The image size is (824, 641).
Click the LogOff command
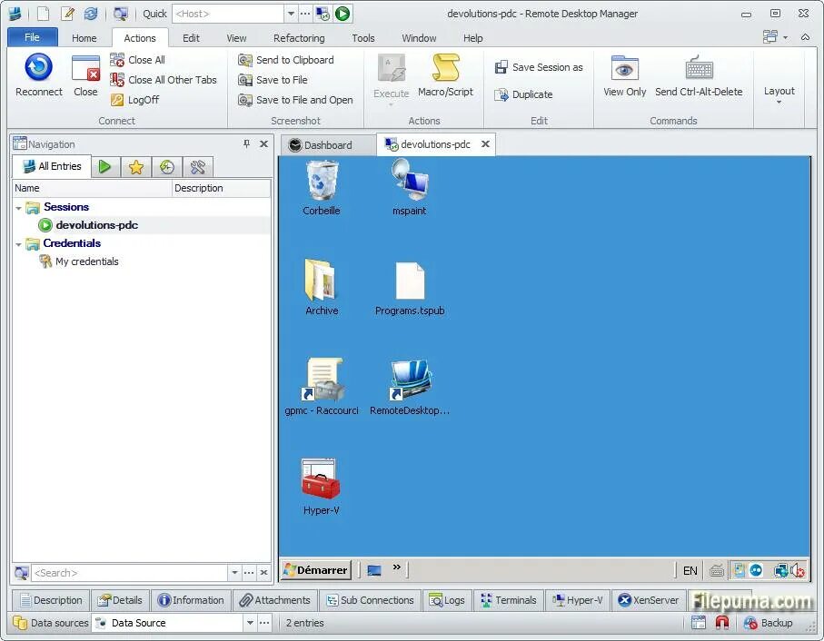point(135,100)
